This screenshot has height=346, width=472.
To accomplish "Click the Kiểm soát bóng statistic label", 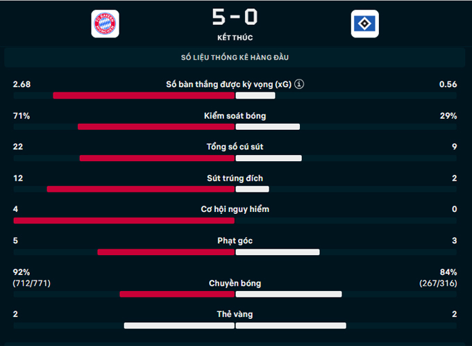I will [x=235, y=116].
